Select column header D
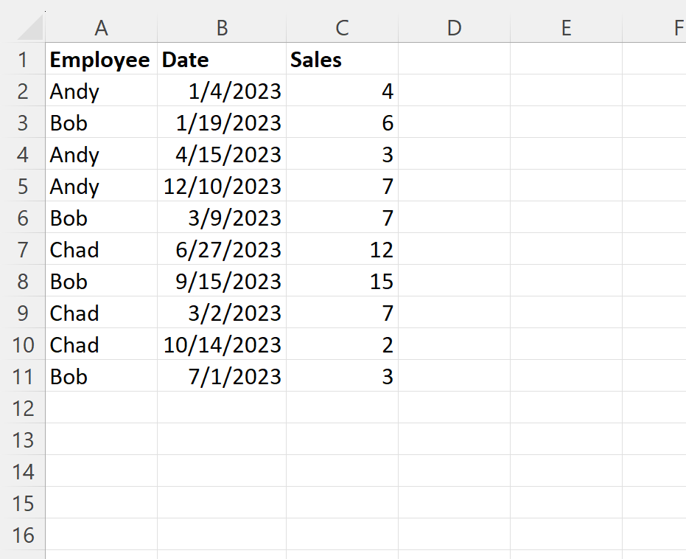 (454, 28)
